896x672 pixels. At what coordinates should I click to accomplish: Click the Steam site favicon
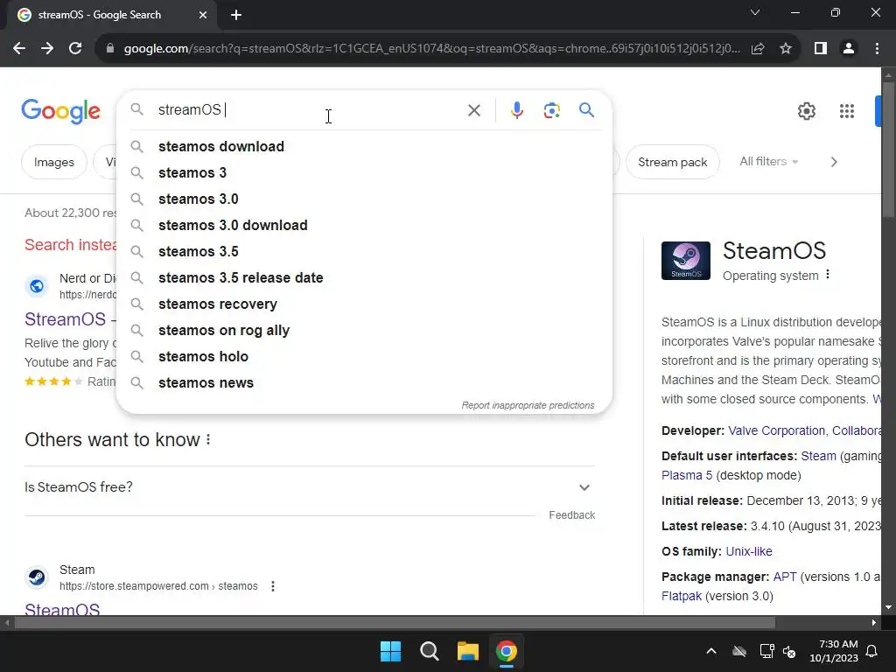37,577
